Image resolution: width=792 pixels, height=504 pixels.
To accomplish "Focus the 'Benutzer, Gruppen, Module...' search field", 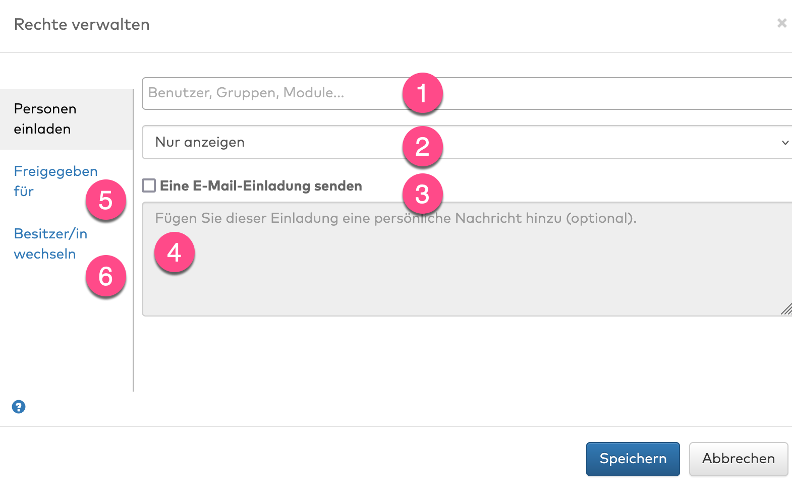I will click(272, 93).
